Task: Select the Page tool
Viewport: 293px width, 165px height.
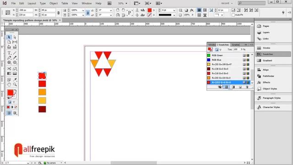Action: [x=9, y=42]
